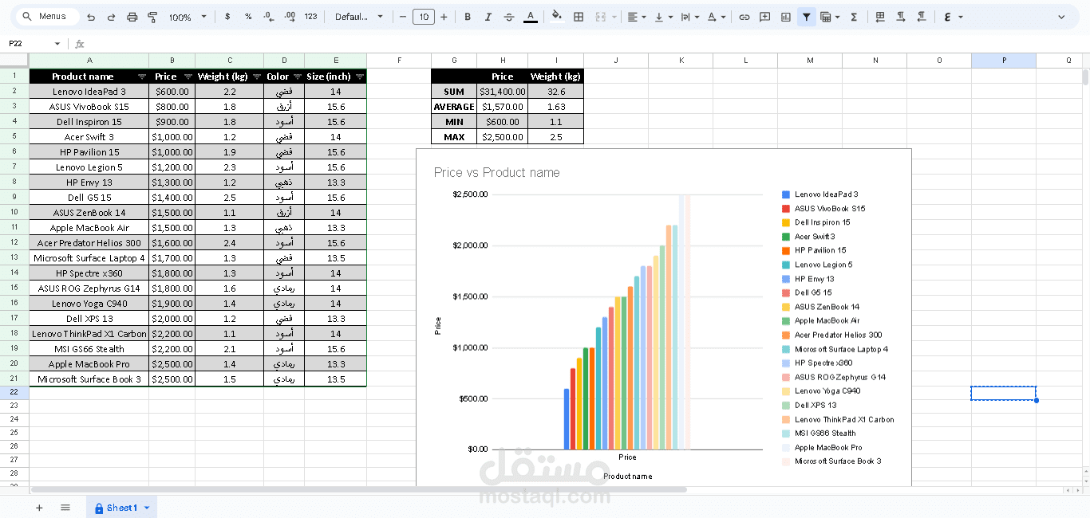This screenshot has height=518, width=1090.
Task: Click the Name box showing P22
Action: click(x=27, y=44)
